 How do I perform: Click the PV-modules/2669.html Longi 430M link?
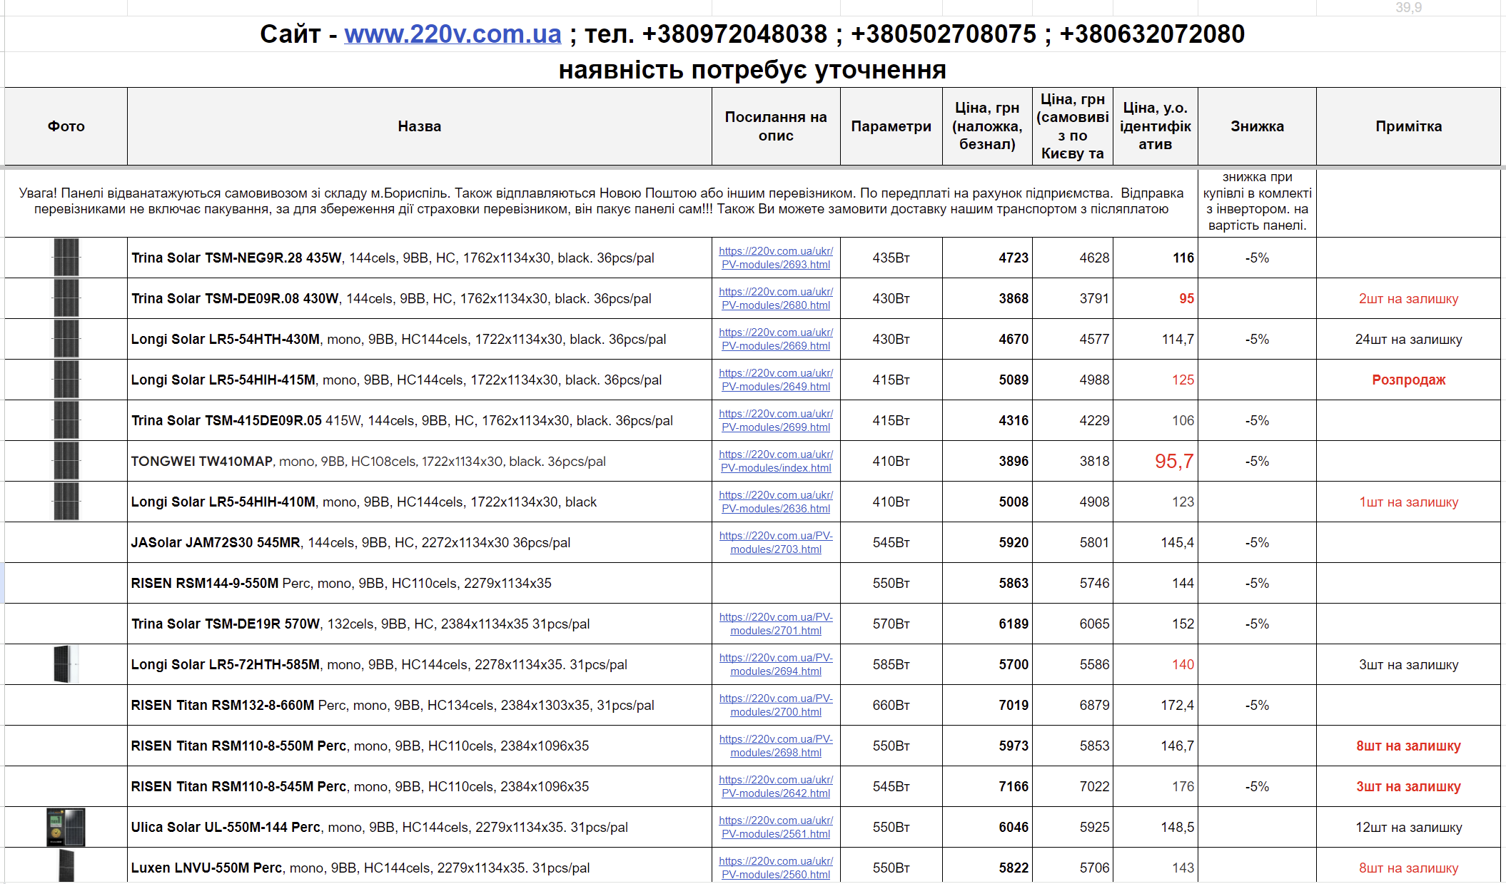click(776, 339)
